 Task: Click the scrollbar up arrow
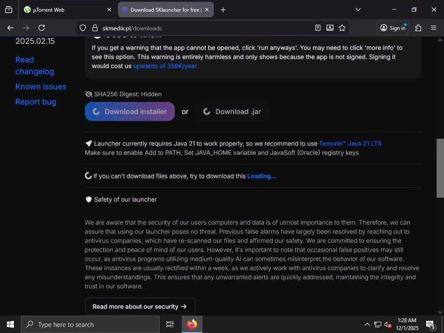pyautogui.click(x=440, y=40)
